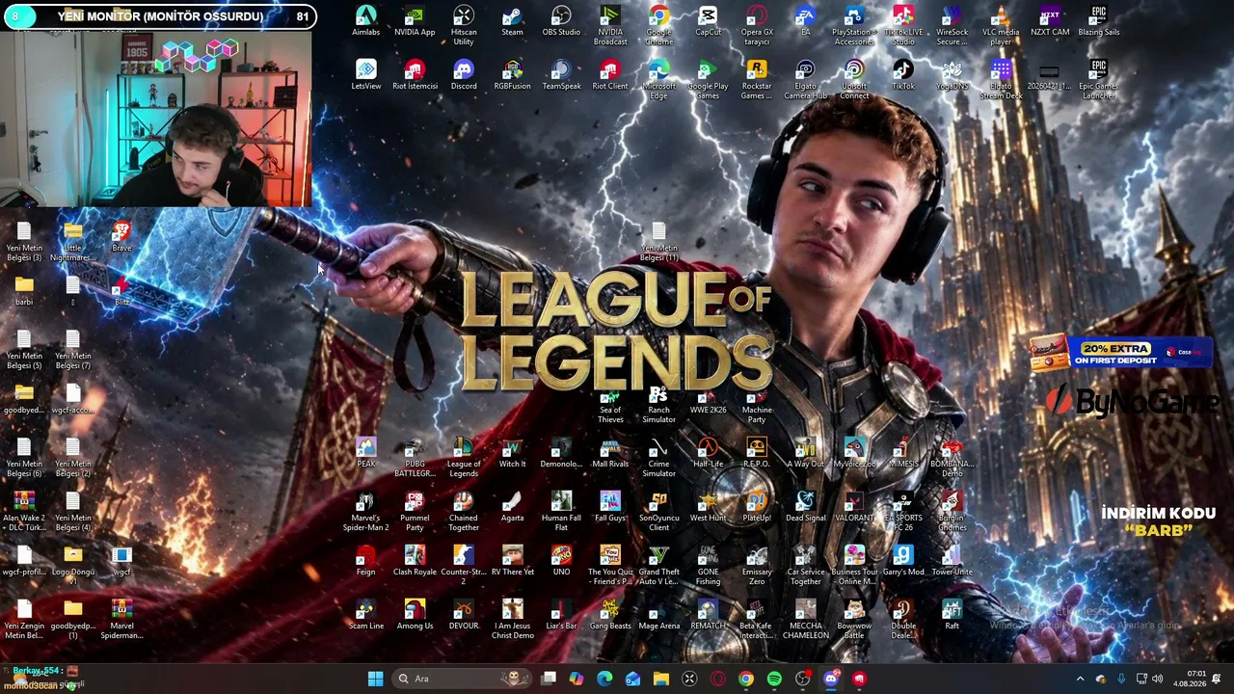
Task: Select the Logo Döngü folder
Action: click(x=72, y=566)
